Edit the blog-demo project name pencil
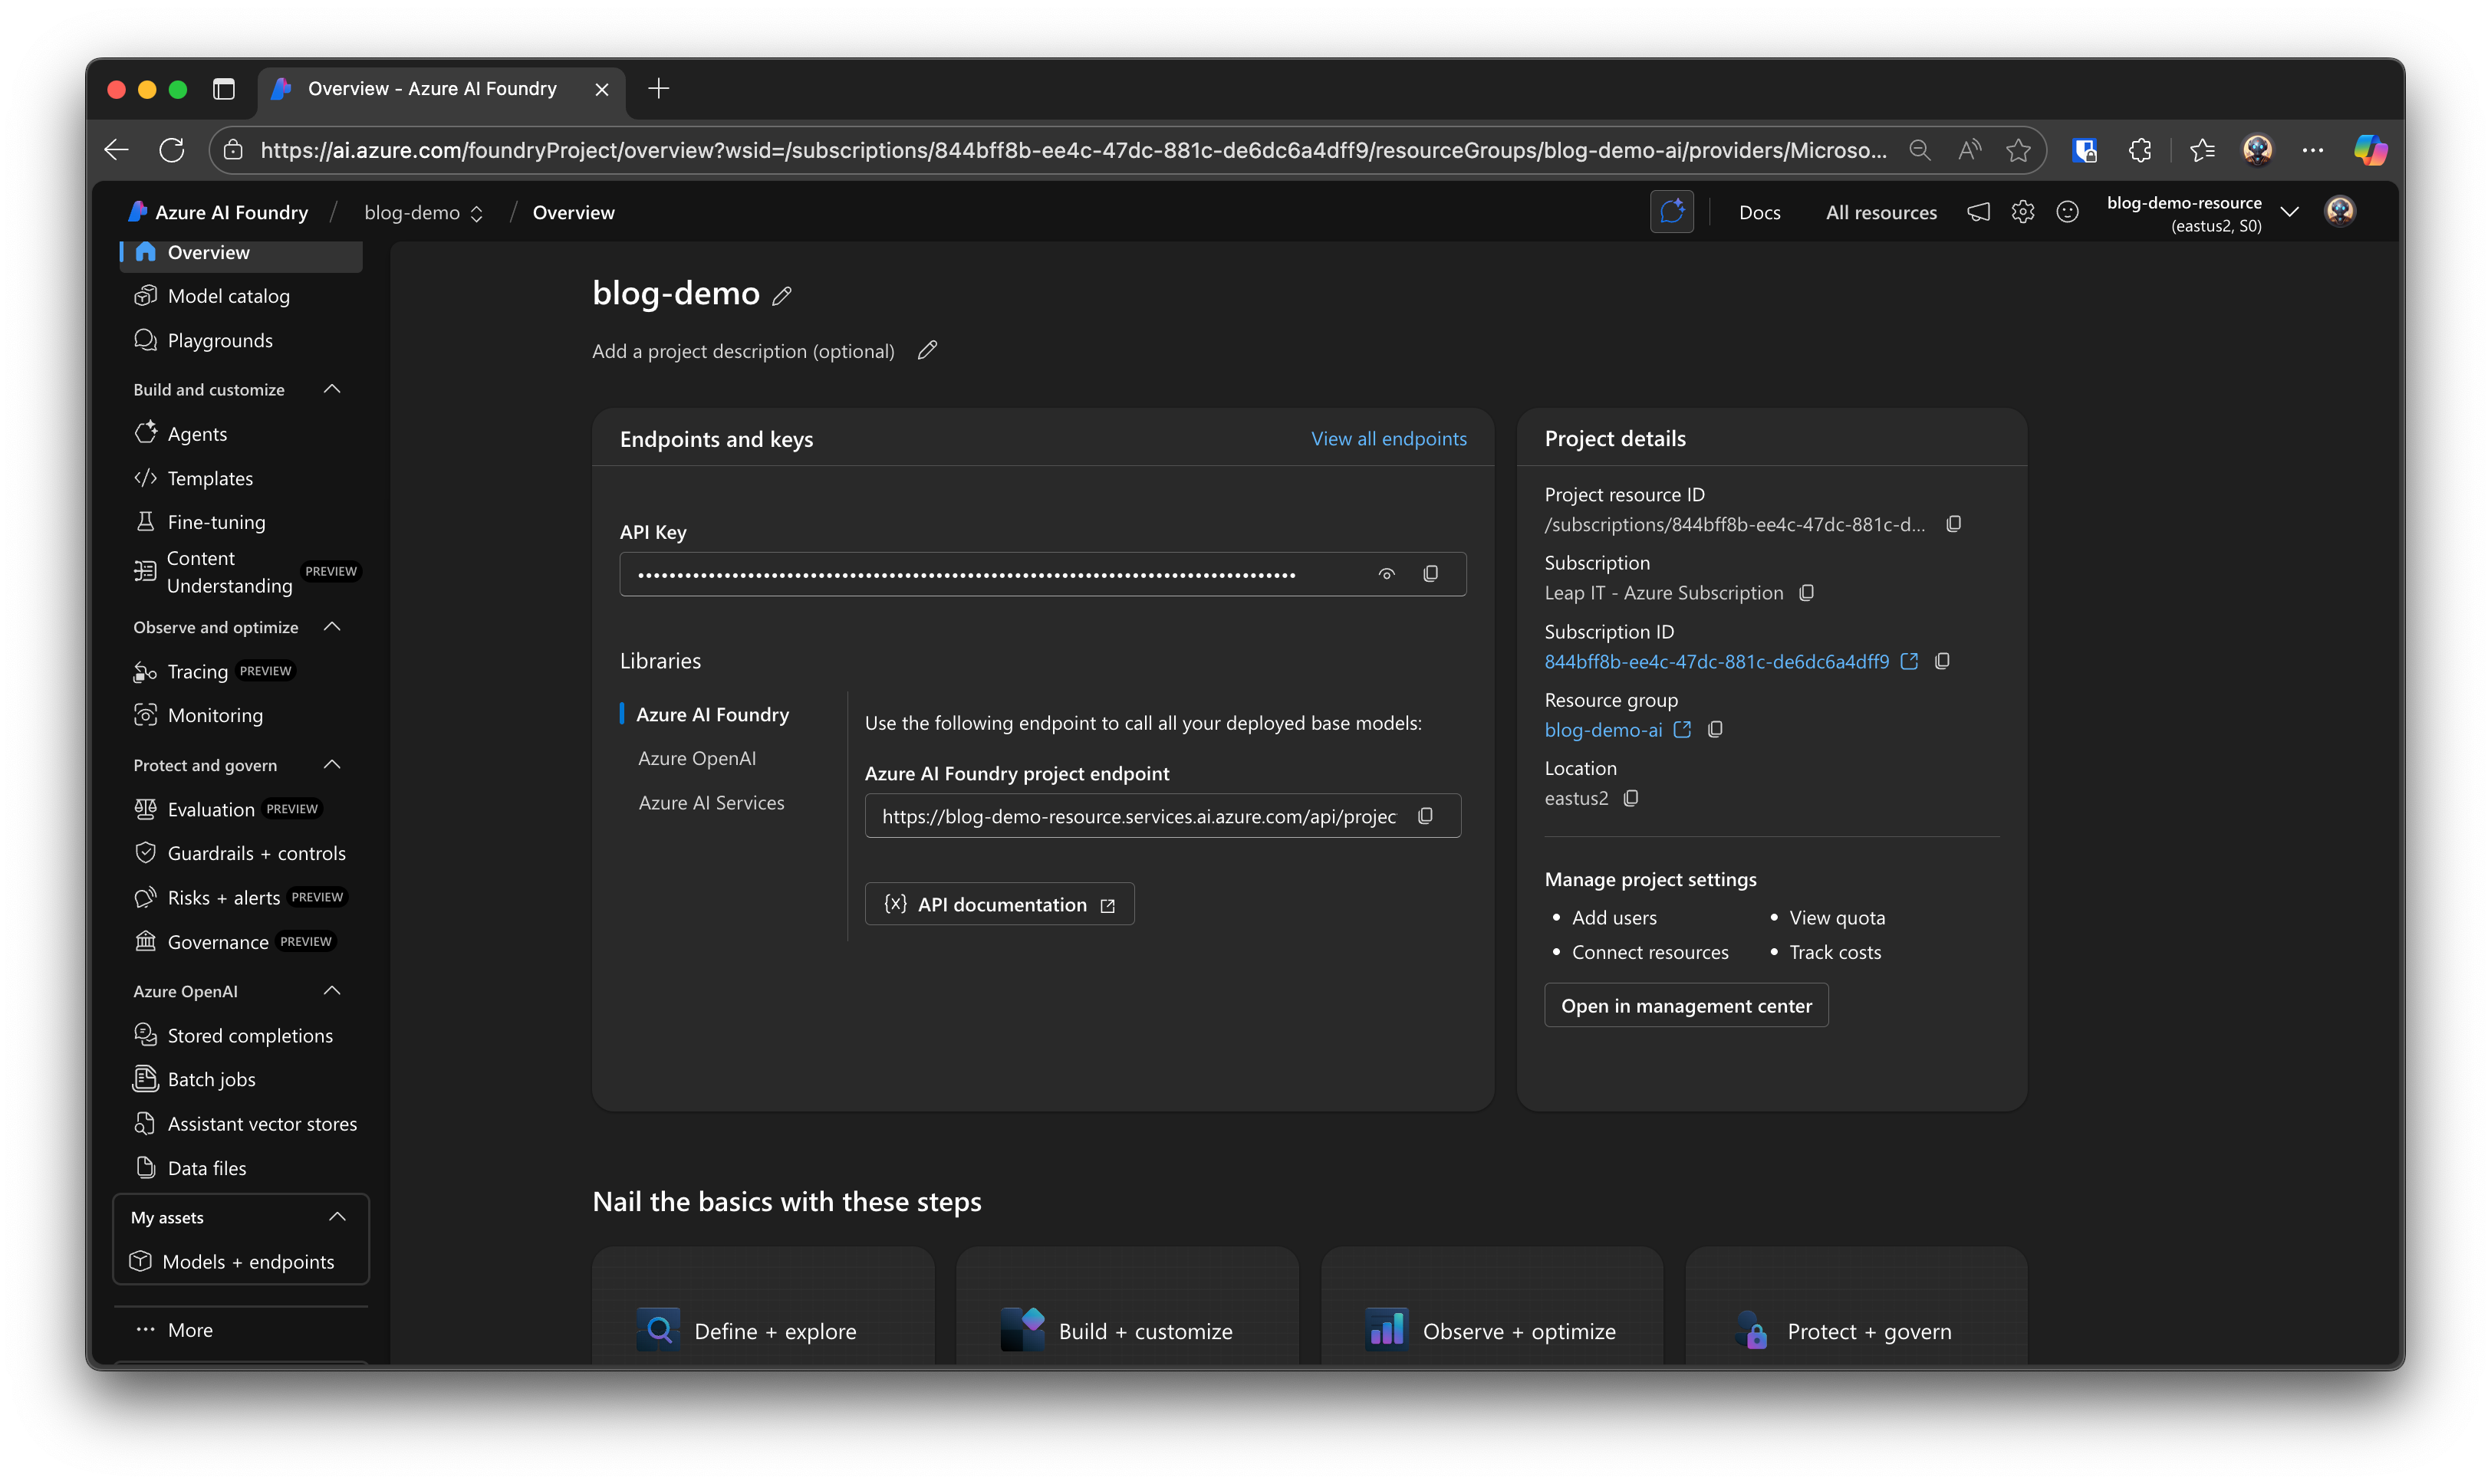Image resolution: width=2491 pixels, height=1484 pixels. click(782, 296)
